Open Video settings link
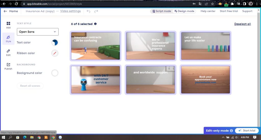261x140 pixels. pos(70,11)
